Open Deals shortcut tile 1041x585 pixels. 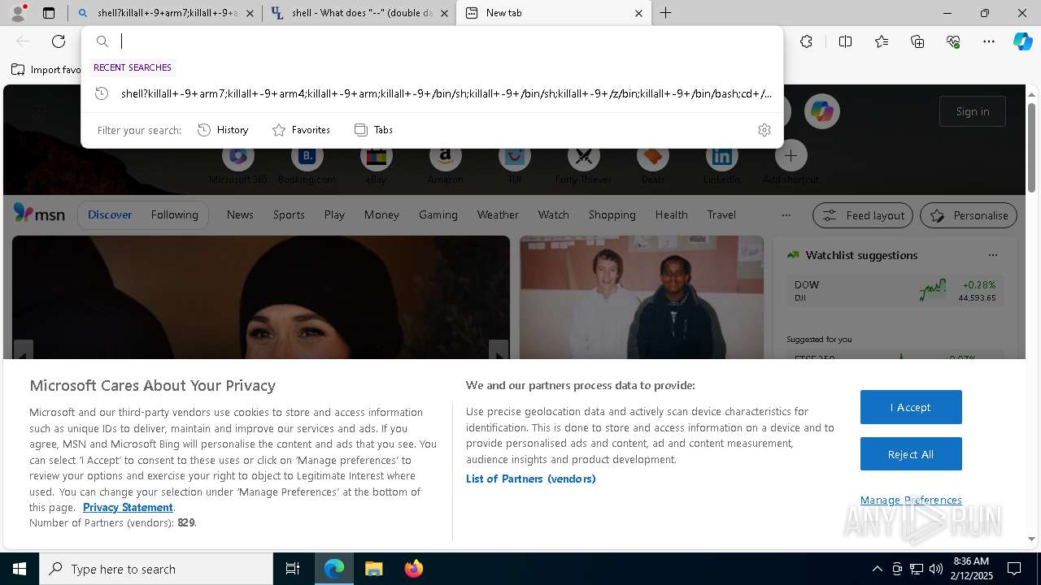pyautogui.click(x=652, y=155)
